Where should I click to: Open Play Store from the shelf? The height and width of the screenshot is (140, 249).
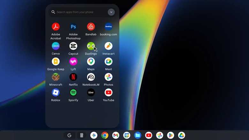coord(170,136)
